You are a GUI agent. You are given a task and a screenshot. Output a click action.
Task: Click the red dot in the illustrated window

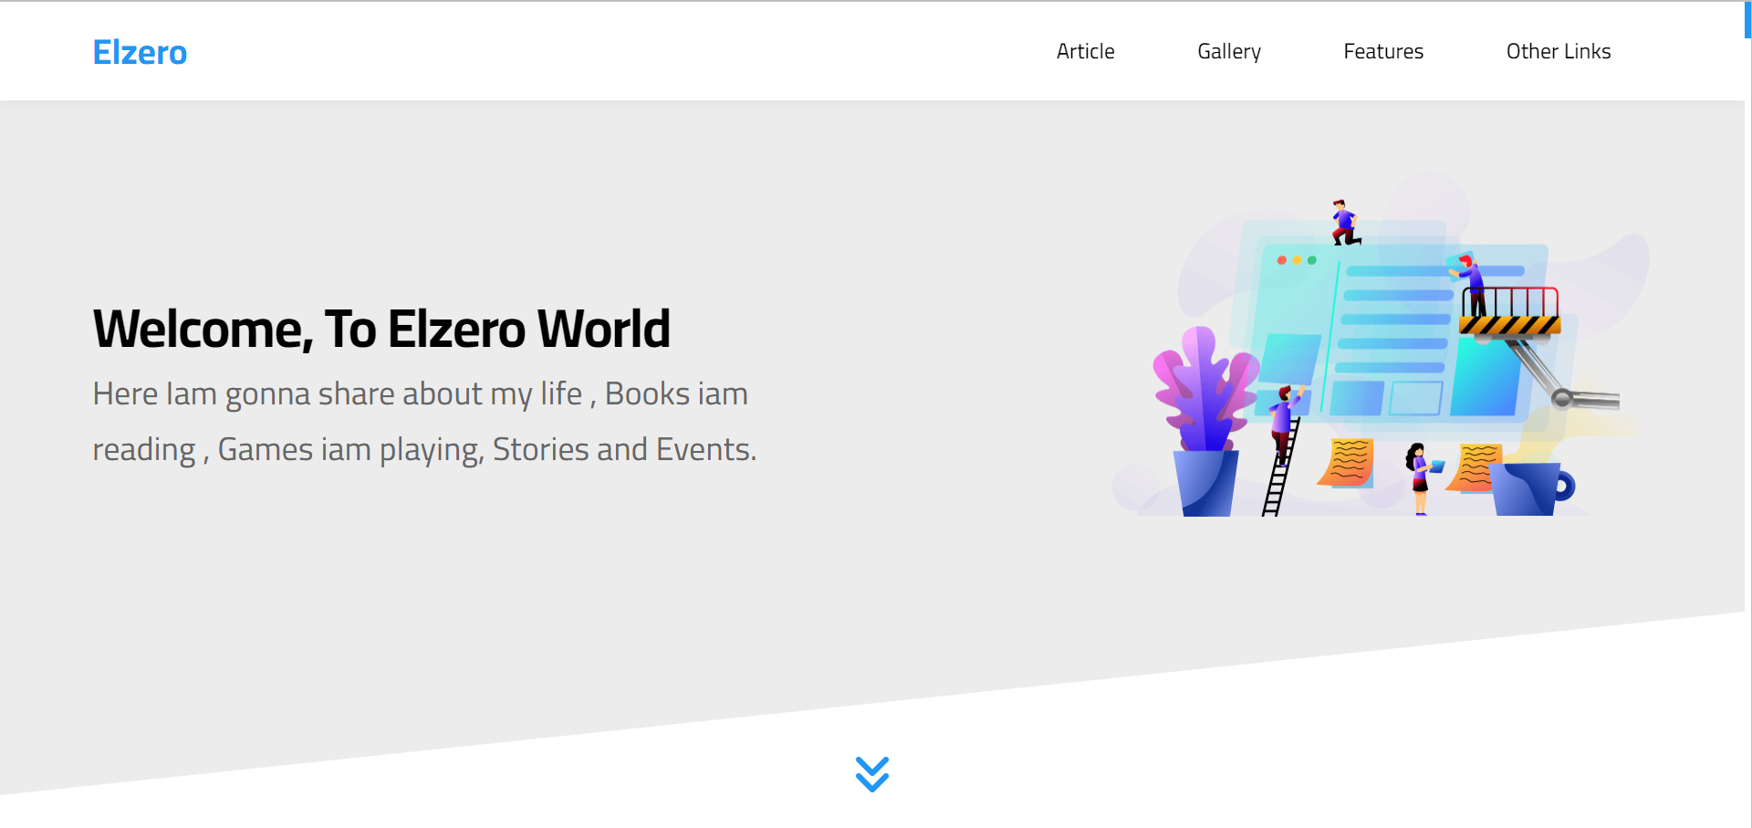pyautogui.click(x=1282, y=260)
